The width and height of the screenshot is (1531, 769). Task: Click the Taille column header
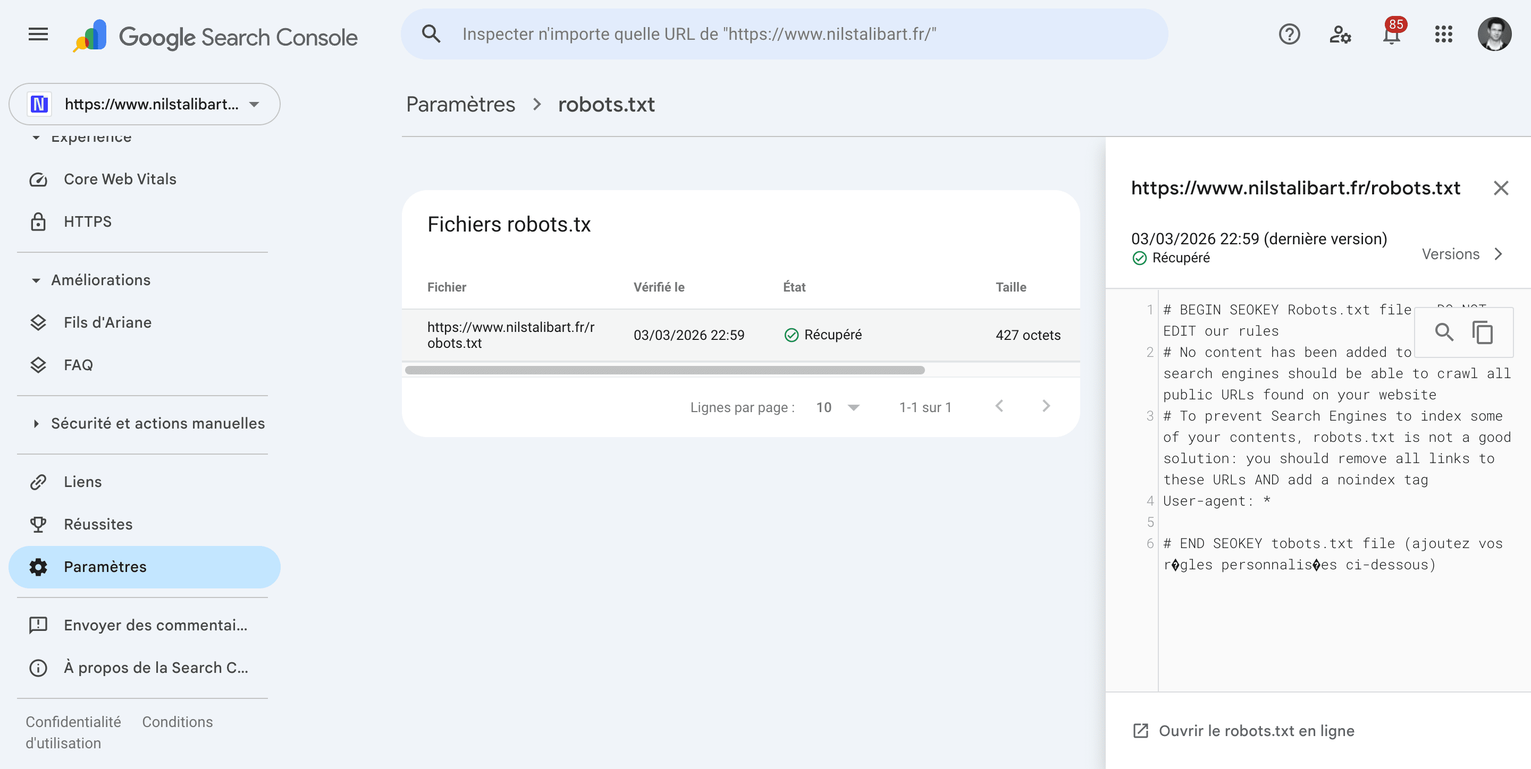pos(1011,287)
